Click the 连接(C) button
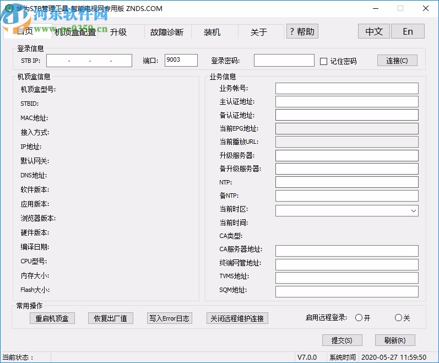Screen dimensions: 439x363 397,61
